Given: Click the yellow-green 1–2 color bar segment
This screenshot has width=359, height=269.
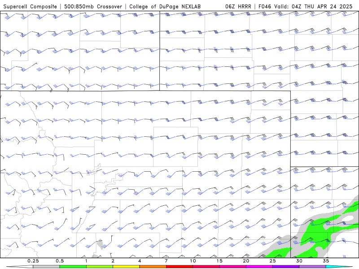Looking at the screenshot, I should [x=99, y=267].
